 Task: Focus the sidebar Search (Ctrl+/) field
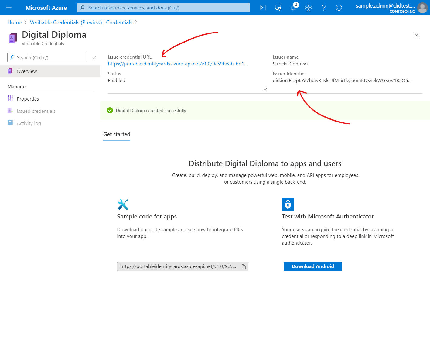(47, 57)
